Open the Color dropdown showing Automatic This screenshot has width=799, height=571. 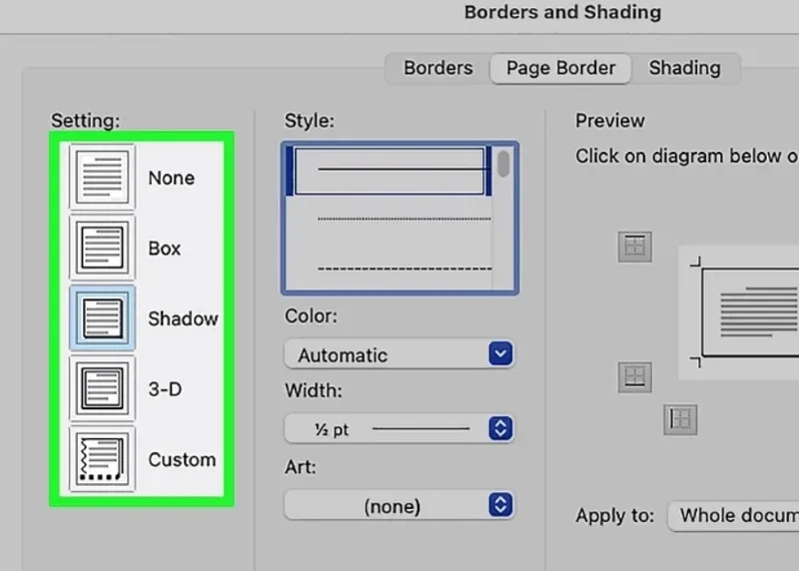(x=399, y=354)
